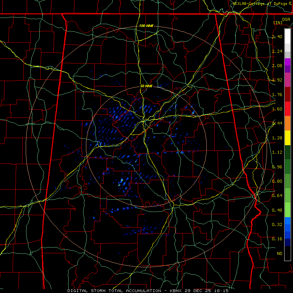Click the 0.80 scale value
The height and width of the screenshot is (293, 293).
[277, 181]
